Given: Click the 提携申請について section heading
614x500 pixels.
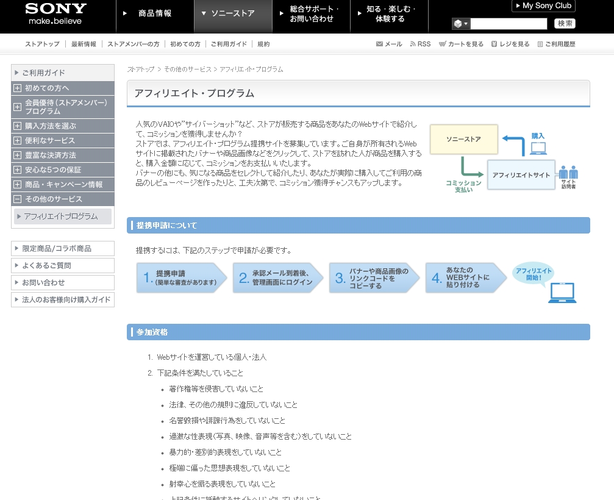Looking at the screenshot, I should pos(359,226).
